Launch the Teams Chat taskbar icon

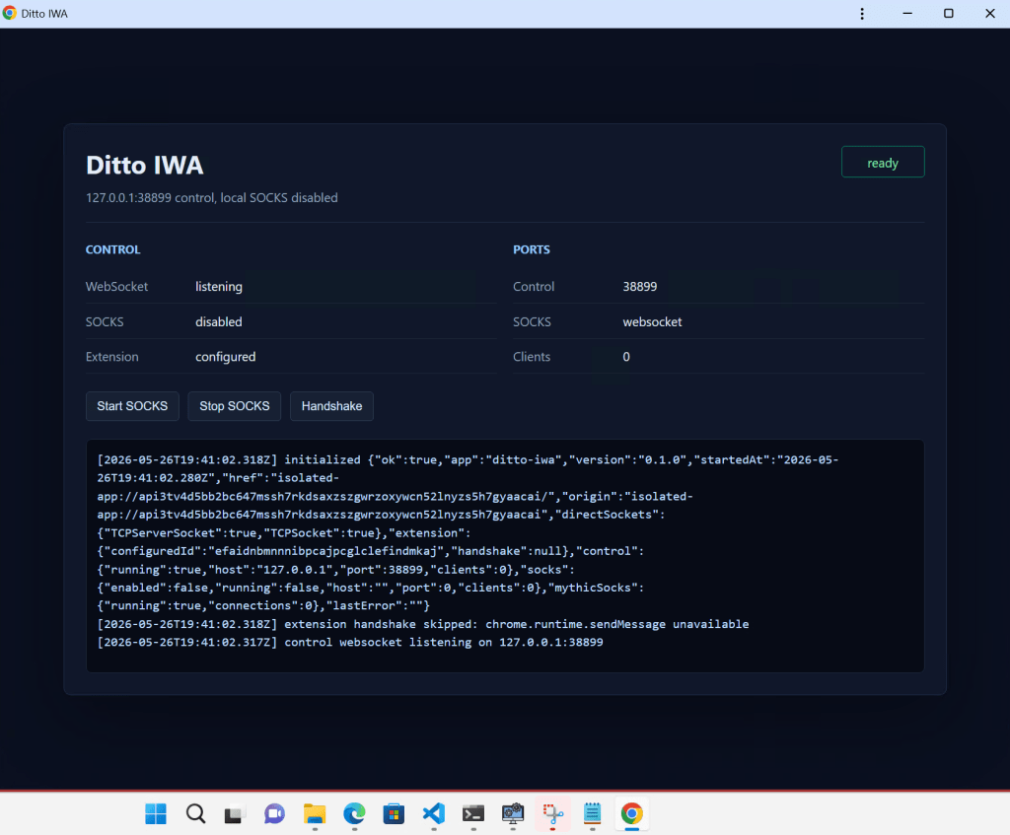tap(274, 813)
